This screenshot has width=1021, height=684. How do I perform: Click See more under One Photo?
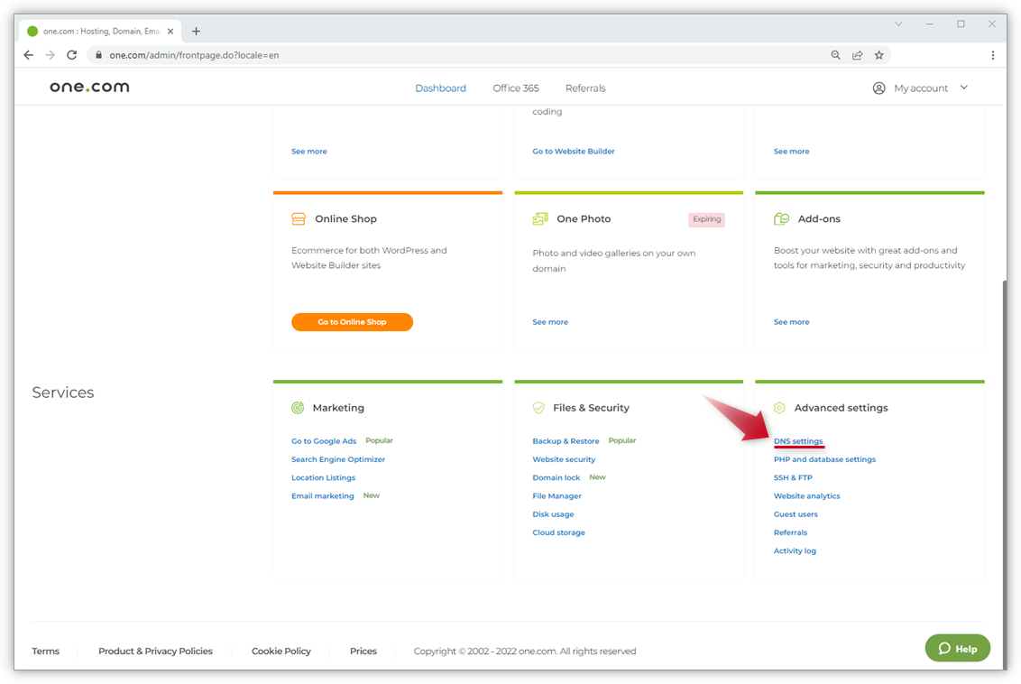click(x=550, y=322)
